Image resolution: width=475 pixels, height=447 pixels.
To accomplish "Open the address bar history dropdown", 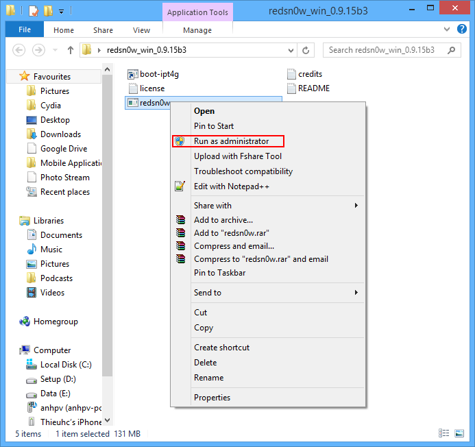I will point(291,50).
